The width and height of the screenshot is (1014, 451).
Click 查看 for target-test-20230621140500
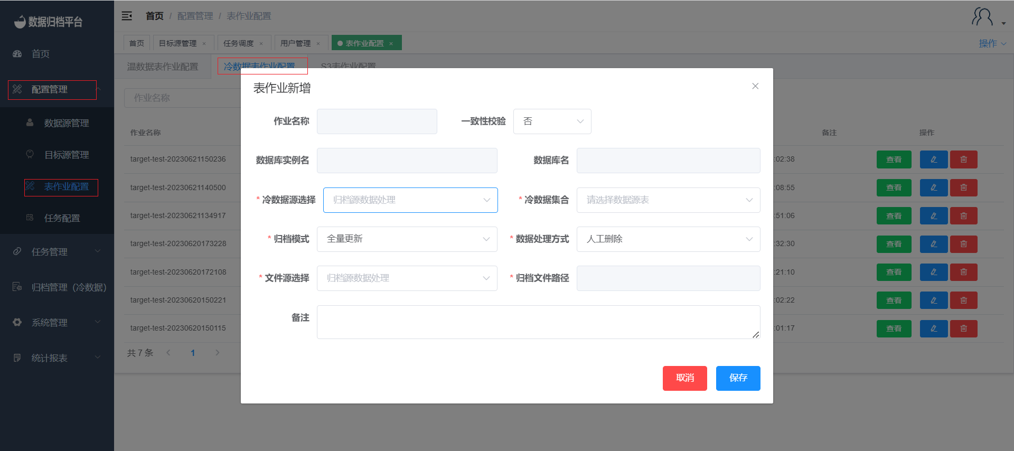(x=894, y=187)
